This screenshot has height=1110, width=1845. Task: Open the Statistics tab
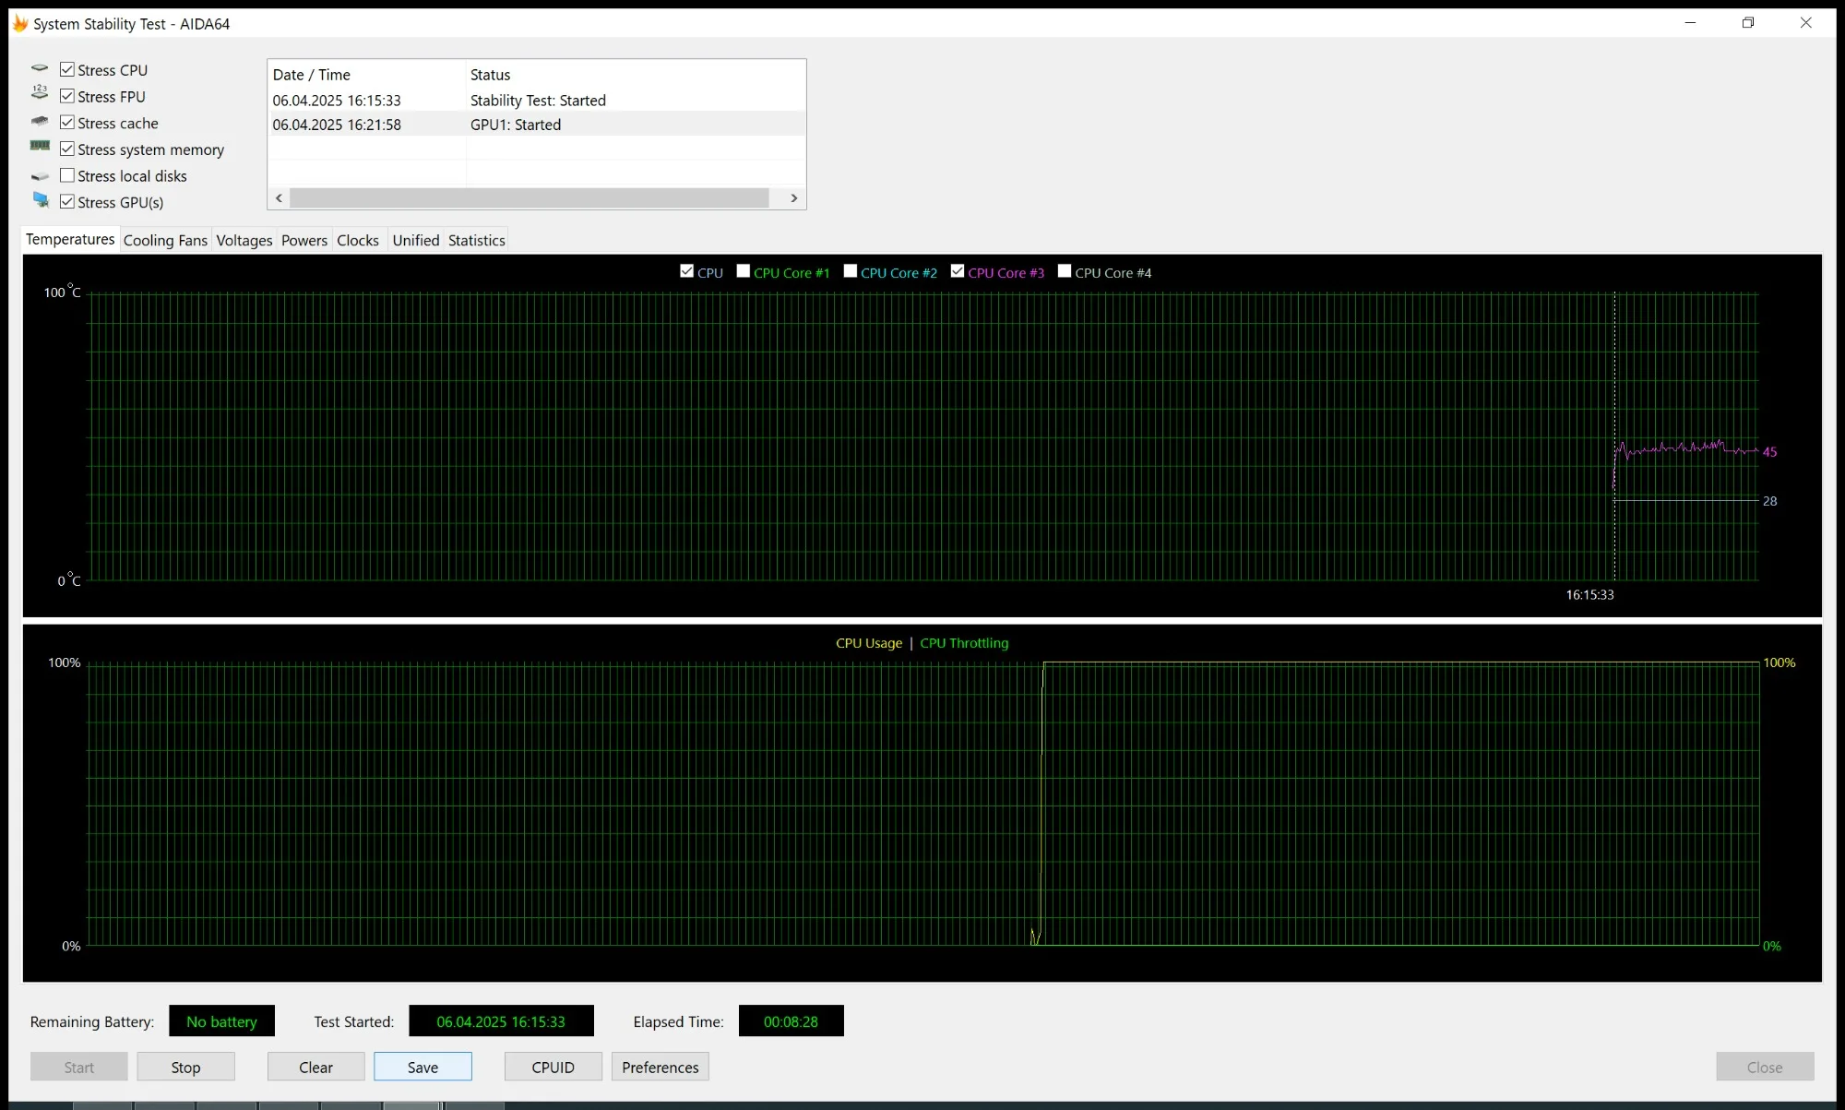(476, 240)
